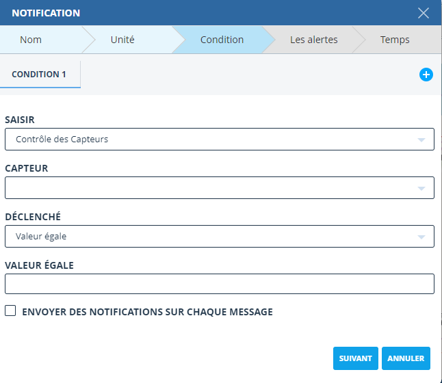Select the Condition step in wizard
Viewport: 442px width, 383px height.
(222, 40)
